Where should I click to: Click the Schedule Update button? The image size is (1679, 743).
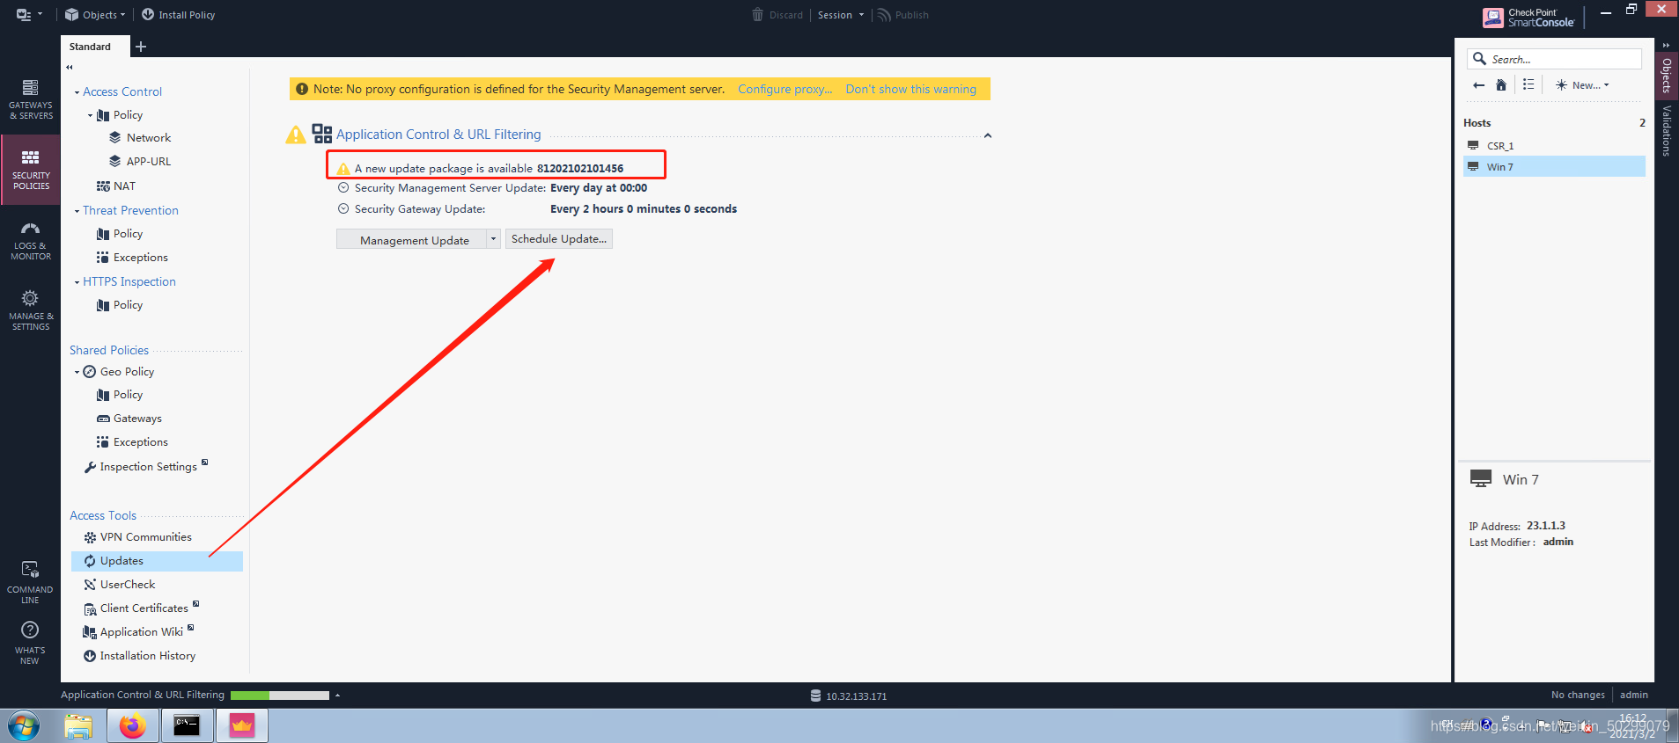point(559,239)
